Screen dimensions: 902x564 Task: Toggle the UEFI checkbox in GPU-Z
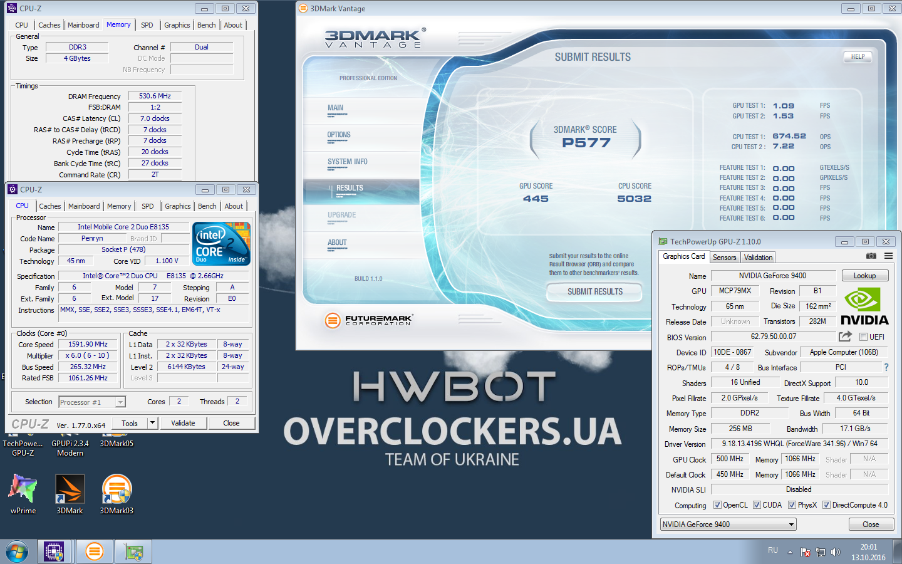coord(863,337)
